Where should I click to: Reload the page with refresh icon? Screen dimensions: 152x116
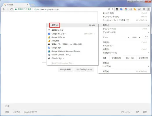tap(11, 9)
